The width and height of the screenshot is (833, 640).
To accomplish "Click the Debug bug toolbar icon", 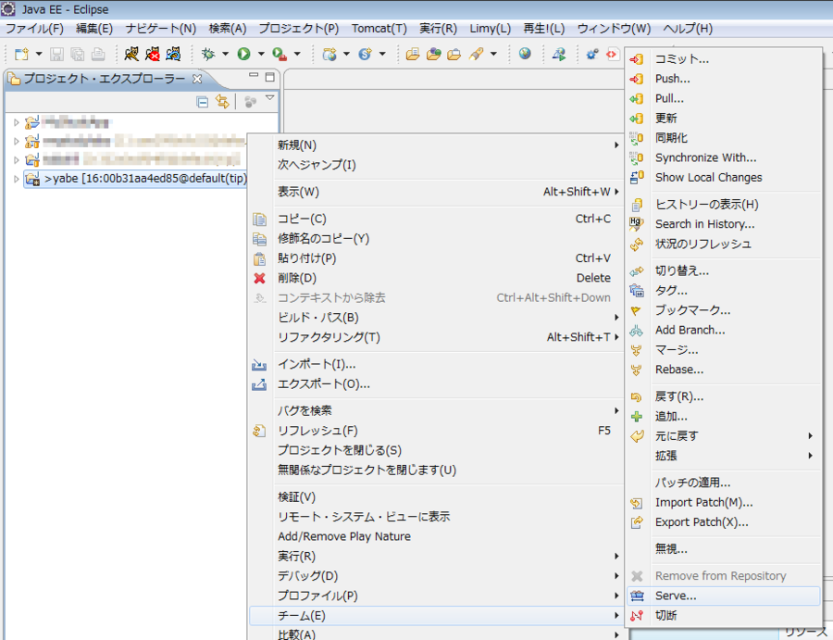I will click(x=207, y=54).
